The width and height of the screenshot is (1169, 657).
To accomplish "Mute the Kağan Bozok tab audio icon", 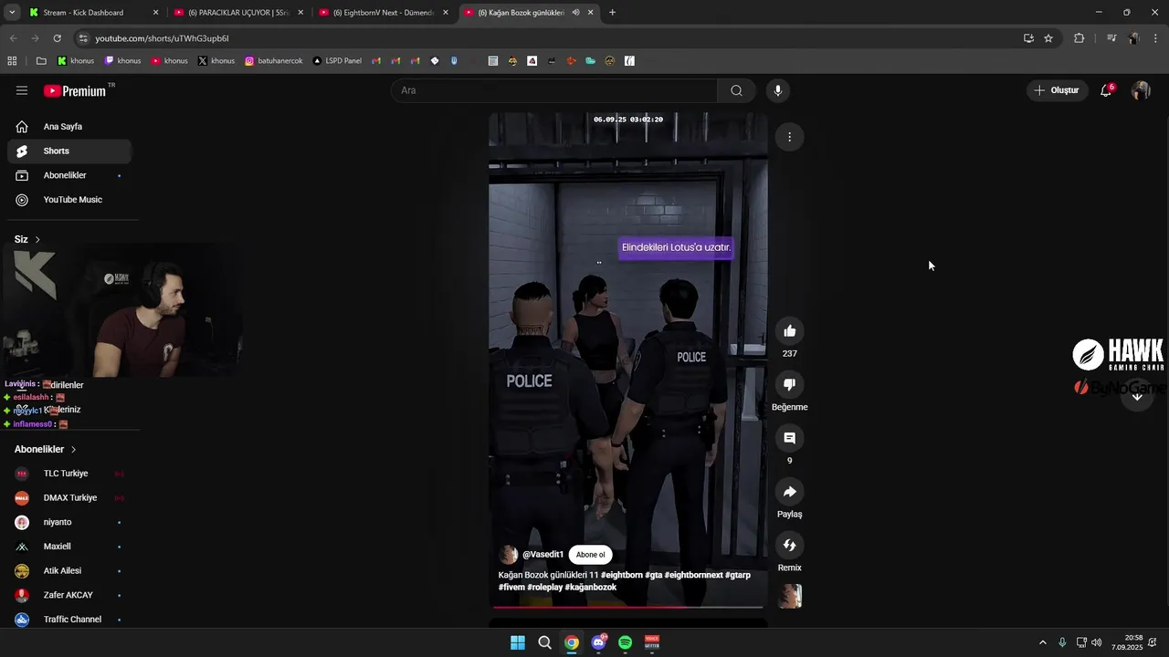I will click(x=575, y=13).
